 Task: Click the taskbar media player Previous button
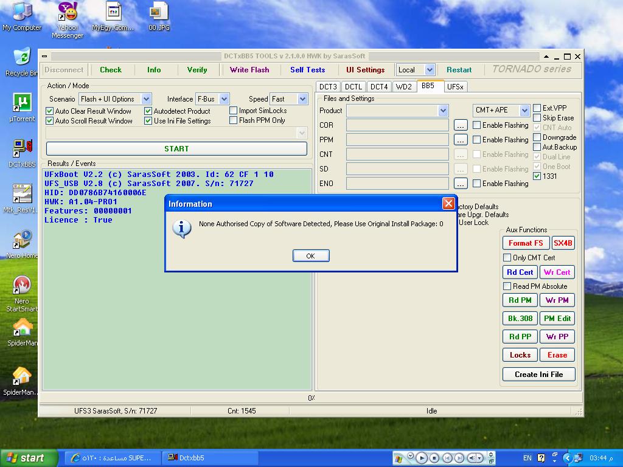click(x=447, y=458)
